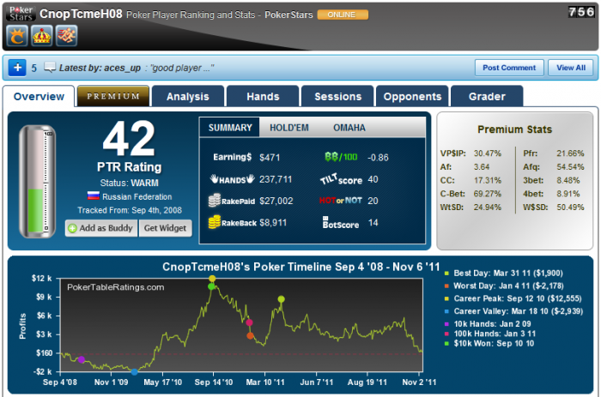Viewport: 601px width, 397px height.
Task: Open the Opponents tab
Action: pyautogui.click(x=412, y=97)
